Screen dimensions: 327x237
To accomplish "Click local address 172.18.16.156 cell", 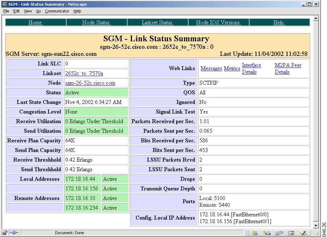I will click(x=83, y=189).
